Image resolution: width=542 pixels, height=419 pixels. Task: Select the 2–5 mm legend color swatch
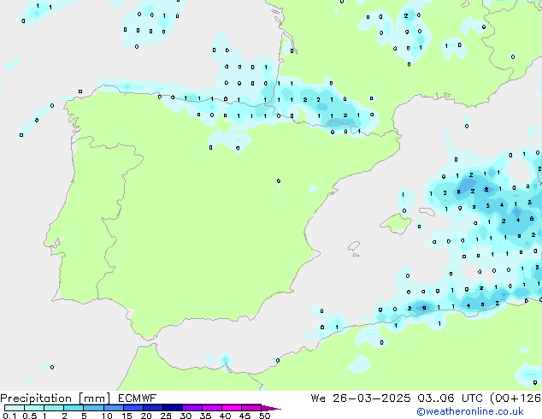(74, 408)
